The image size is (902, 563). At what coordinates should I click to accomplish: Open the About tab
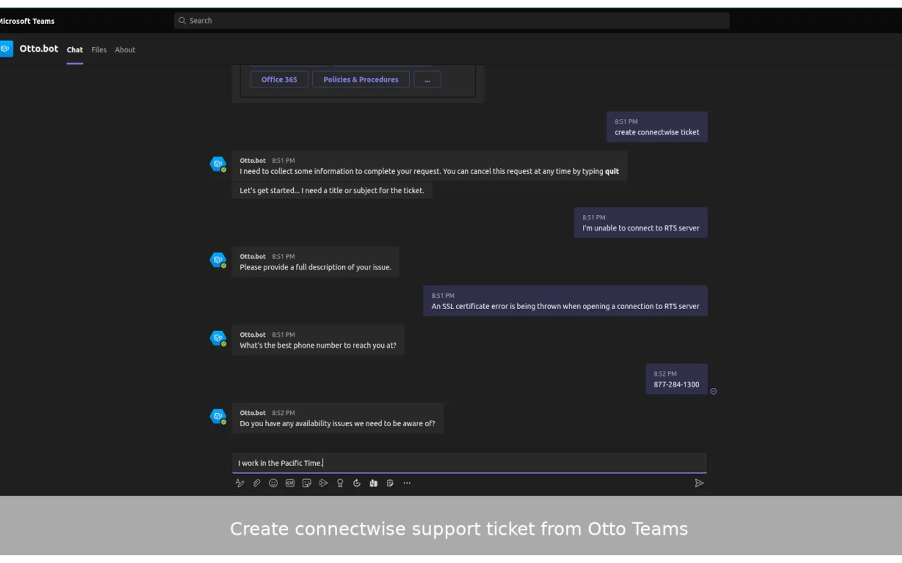(125, 50)
